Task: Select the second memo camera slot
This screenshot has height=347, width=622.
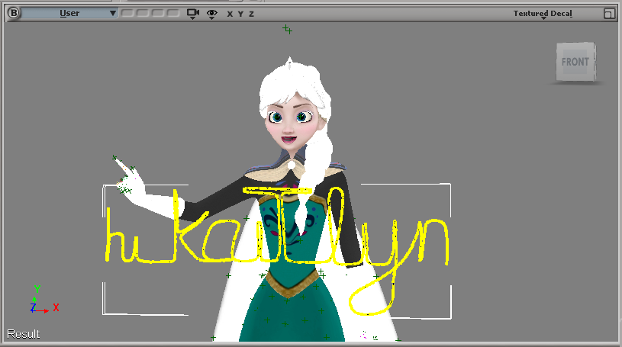Action: coord(143,13)
